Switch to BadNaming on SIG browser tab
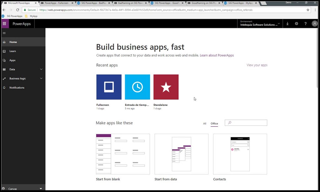320x192 pixels. coord(131,3)
